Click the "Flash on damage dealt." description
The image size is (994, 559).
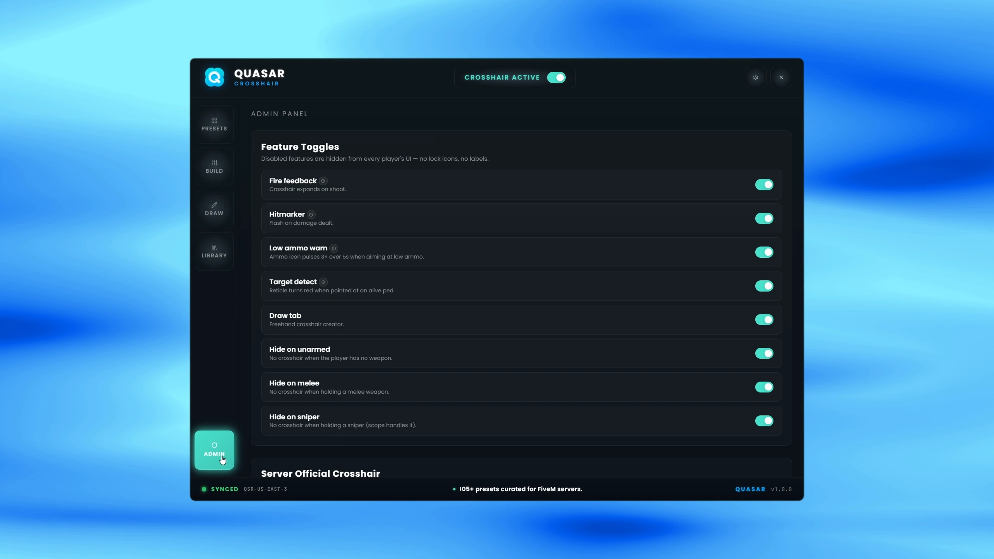(301, 223)
